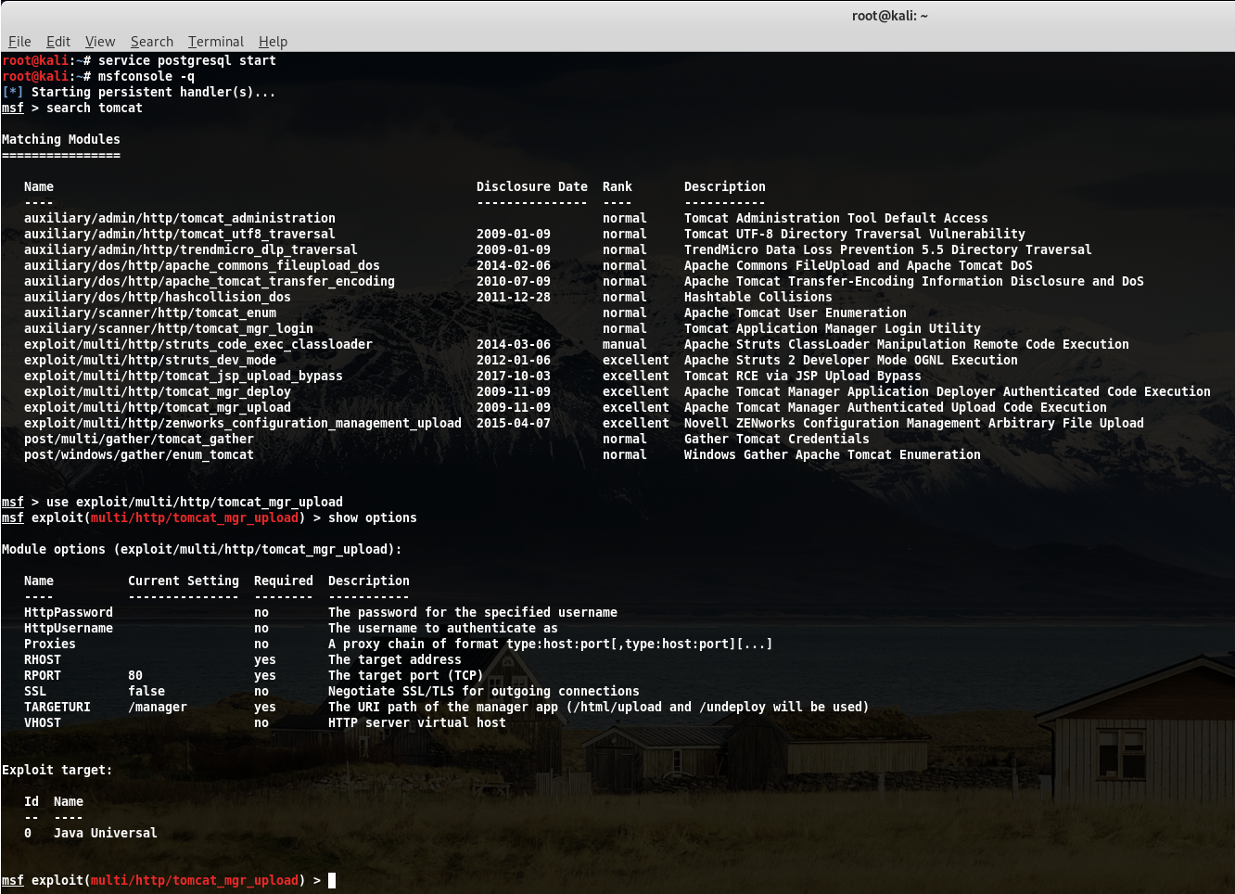This screenshot has height=894, width=1235.
Task: Click the "Module options" heading line
Action: (x=202, y=549)
